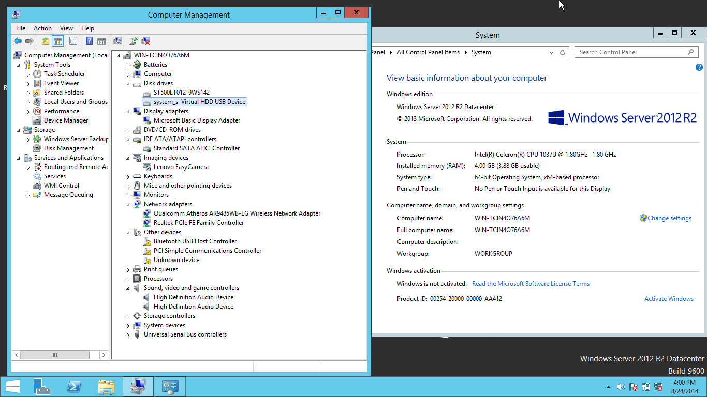Image resolution: width=707 pixels, height=397 pixels.
Task: Select Standard SATA AHCI Controller
Action: [x=197, y=148]
